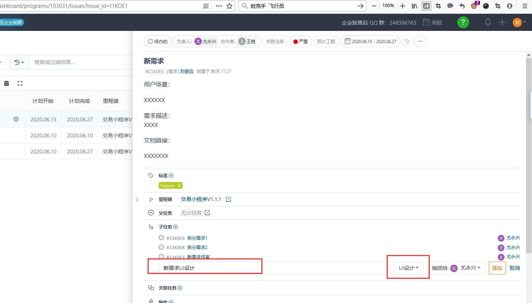This screenshot has width=532, height=303.
Task: Open the notifications bell
Action: [488, 22]
